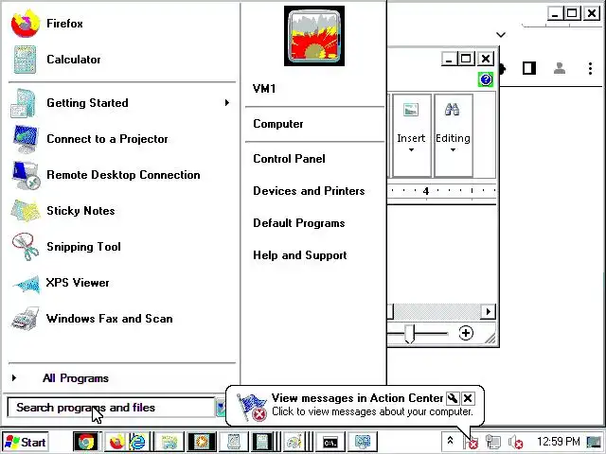
Task: Open the Chrome profile avatar
Action: click(x=560, y=69)
